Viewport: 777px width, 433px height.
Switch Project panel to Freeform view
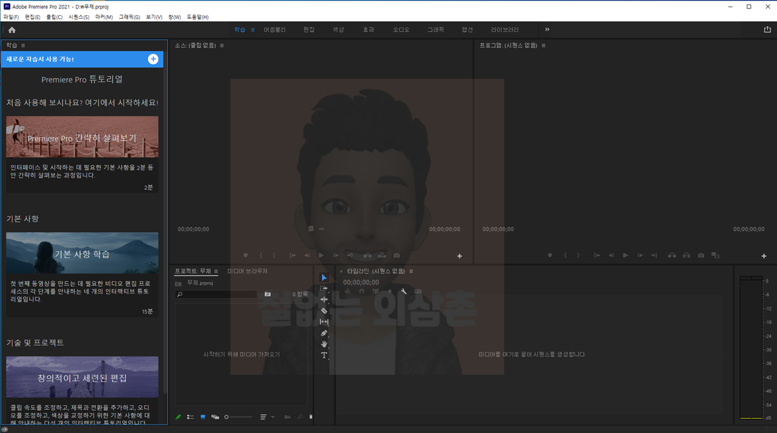215,417
